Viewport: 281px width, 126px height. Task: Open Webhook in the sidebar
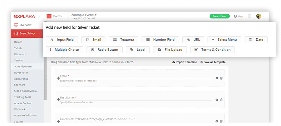point(20,109)
